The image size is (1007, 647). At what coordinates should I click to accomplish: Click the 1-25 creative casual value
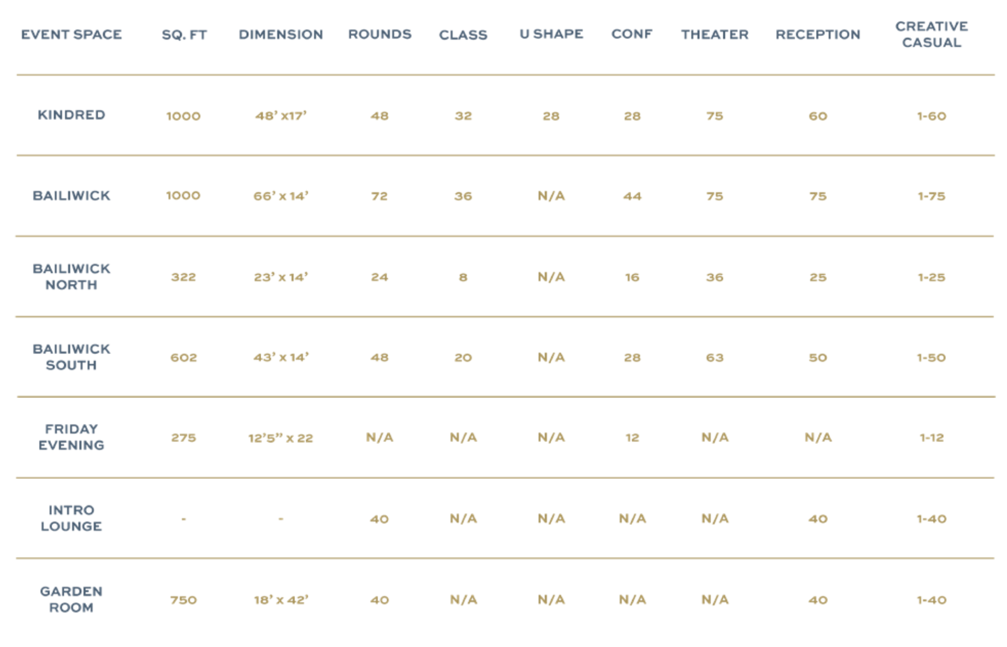click(x=931, y=277)
